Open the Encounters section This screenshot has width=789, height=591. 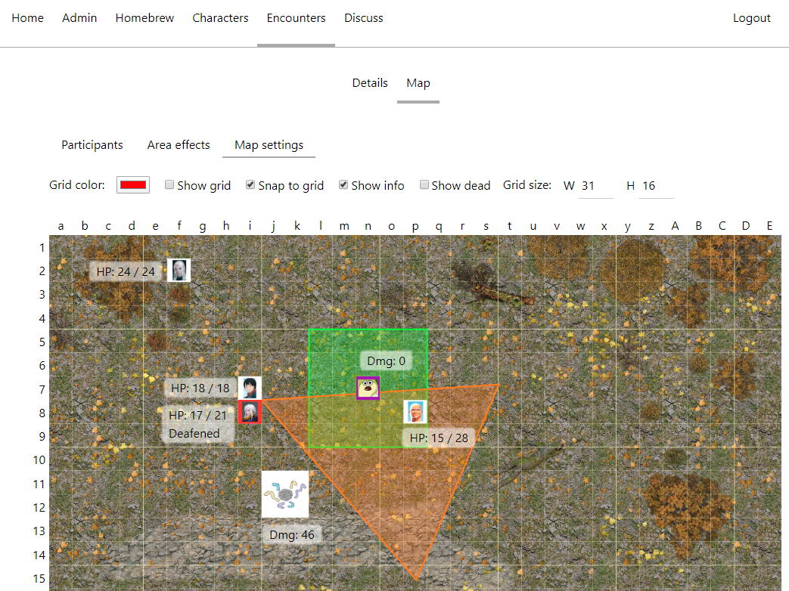click(x=296, y=18)
